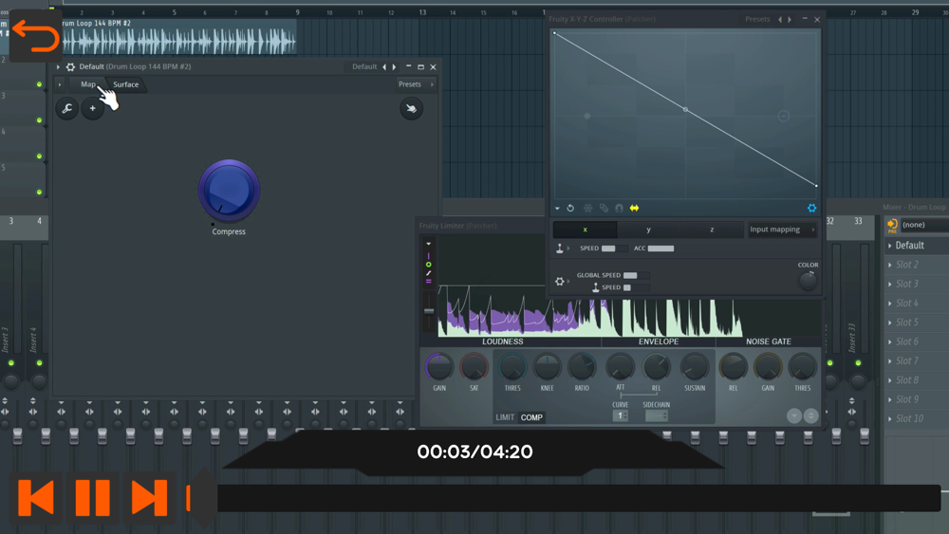Screen dimensions: 949x534
Task: Expand mixer effect Slot 2
Action: click(x=907, y=265)
